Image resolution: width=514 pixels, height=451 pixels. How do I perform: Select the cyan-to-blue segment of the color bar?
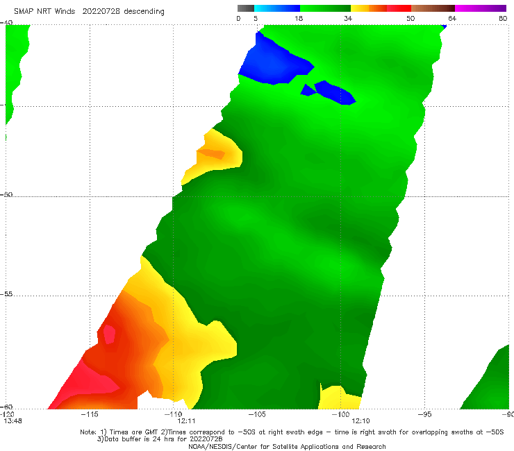[x=277, y=8]
